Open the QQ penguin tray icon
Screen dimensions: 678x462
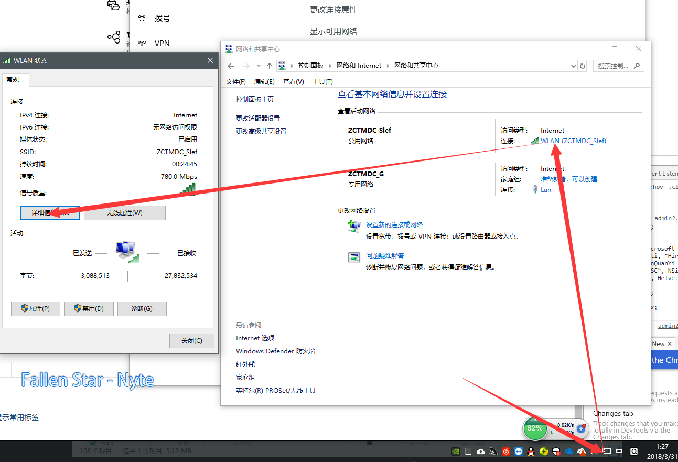tap(531, 452)
